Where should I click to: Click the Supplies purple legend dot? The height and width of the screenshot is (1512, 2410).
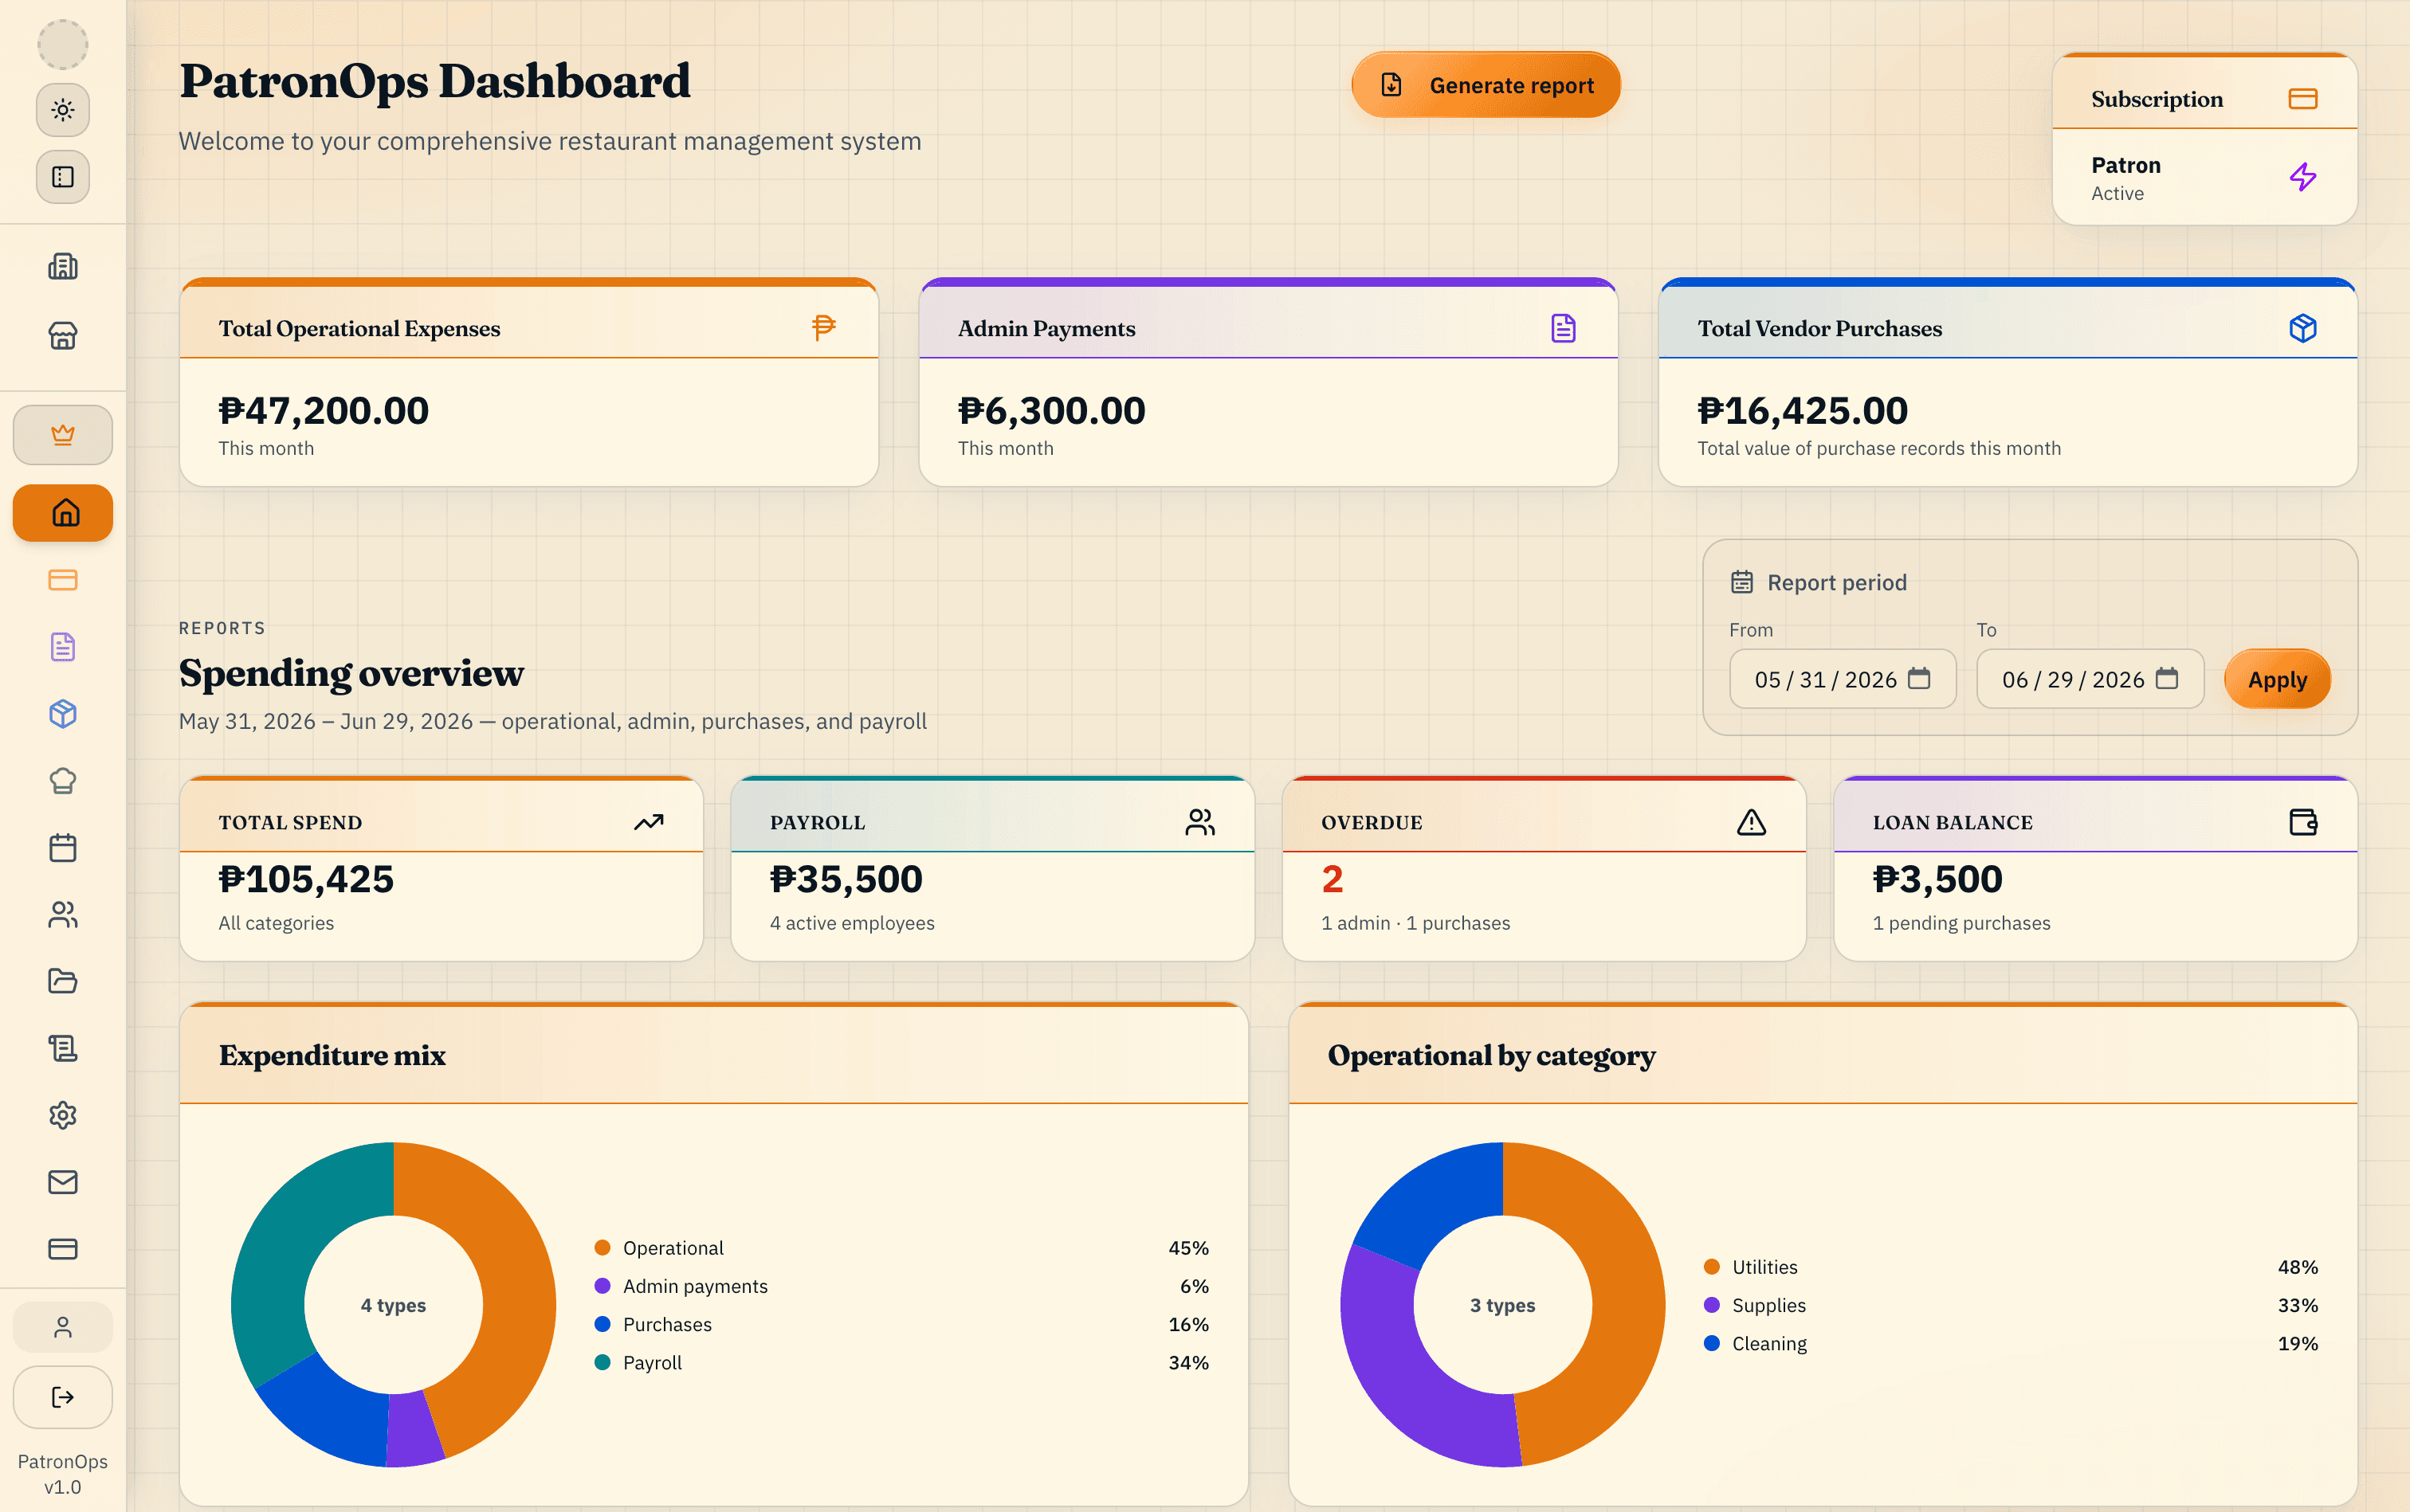[1712, 1305]
